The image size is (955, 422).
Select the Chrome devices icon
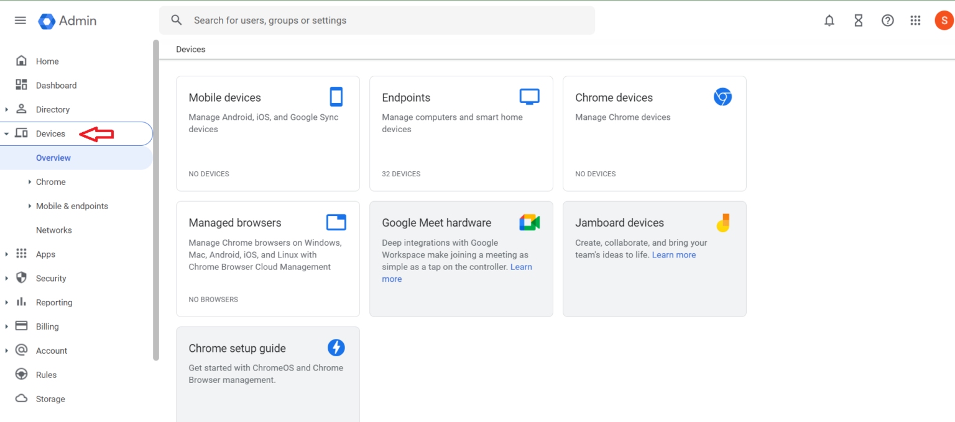722,96
